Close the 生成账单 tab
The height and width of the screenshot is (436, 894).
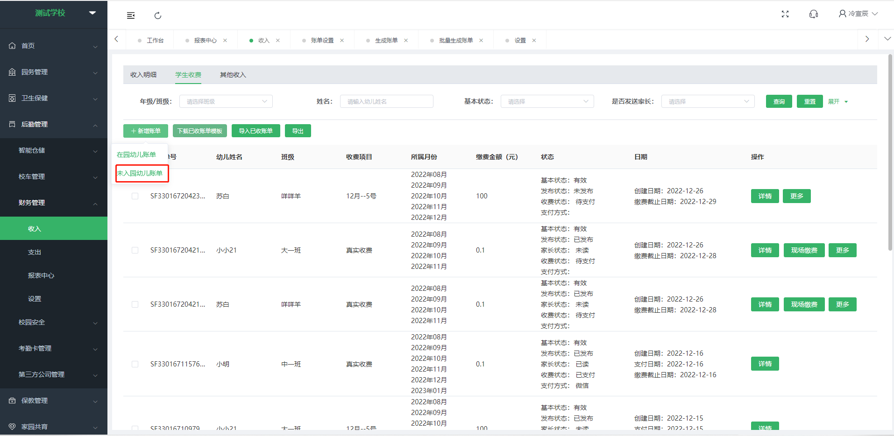pyautogui.click(x=406, y=40)
